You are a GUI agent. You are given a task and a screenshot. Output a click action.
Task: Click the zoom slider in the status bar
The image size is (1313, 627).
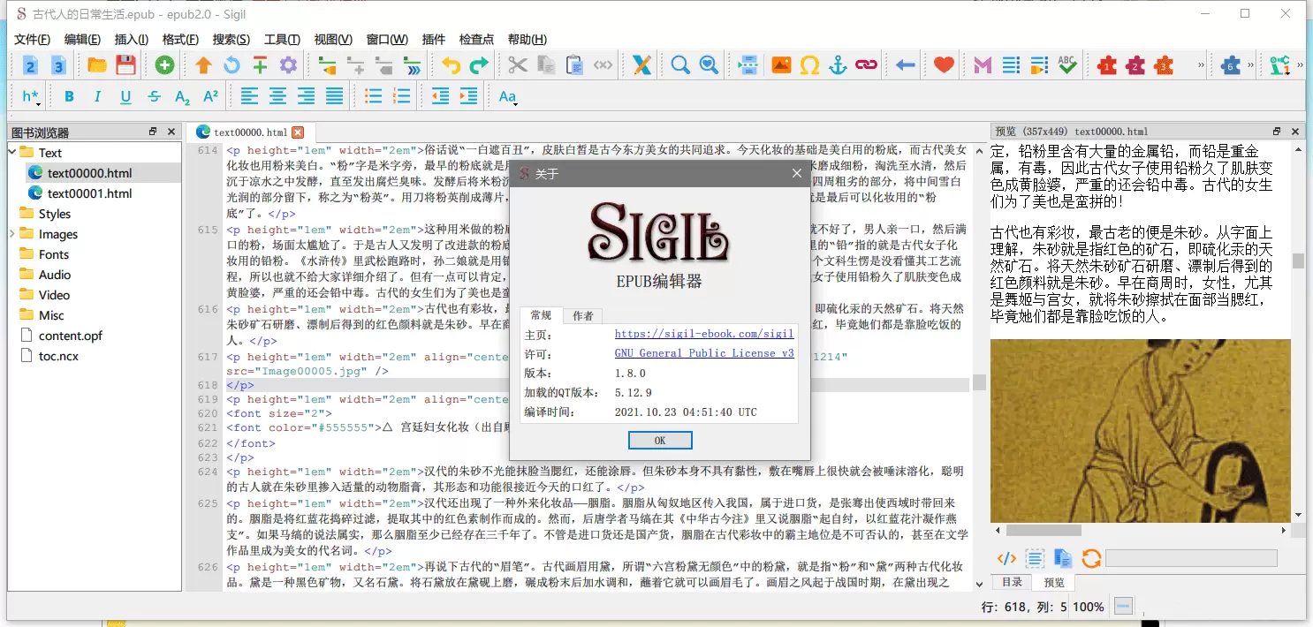[1123, 607]
